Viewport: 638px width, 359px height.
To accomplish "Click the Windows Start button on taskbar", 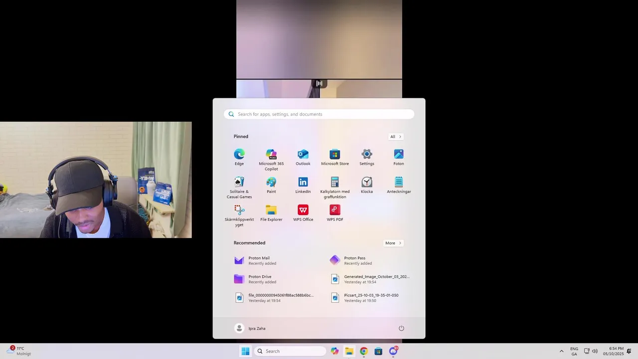I will [x=245, y=351].
